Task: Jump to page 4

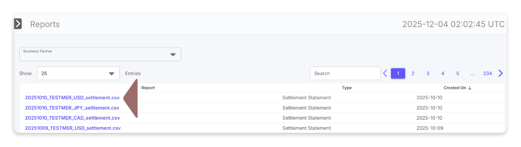Action: click(x=443, y=73)
